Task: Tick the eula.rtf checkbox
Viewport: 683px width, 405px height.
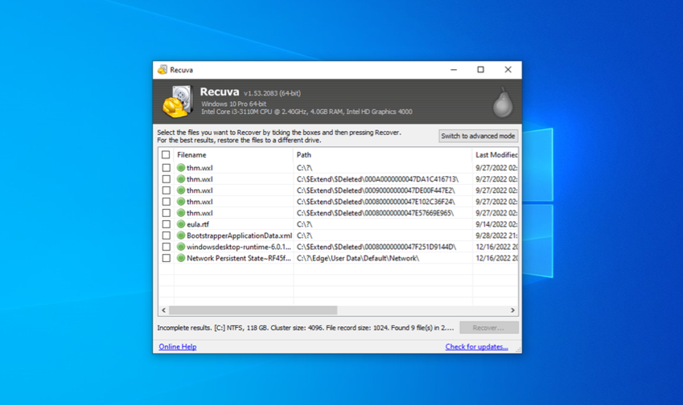Action: [166, 224]
